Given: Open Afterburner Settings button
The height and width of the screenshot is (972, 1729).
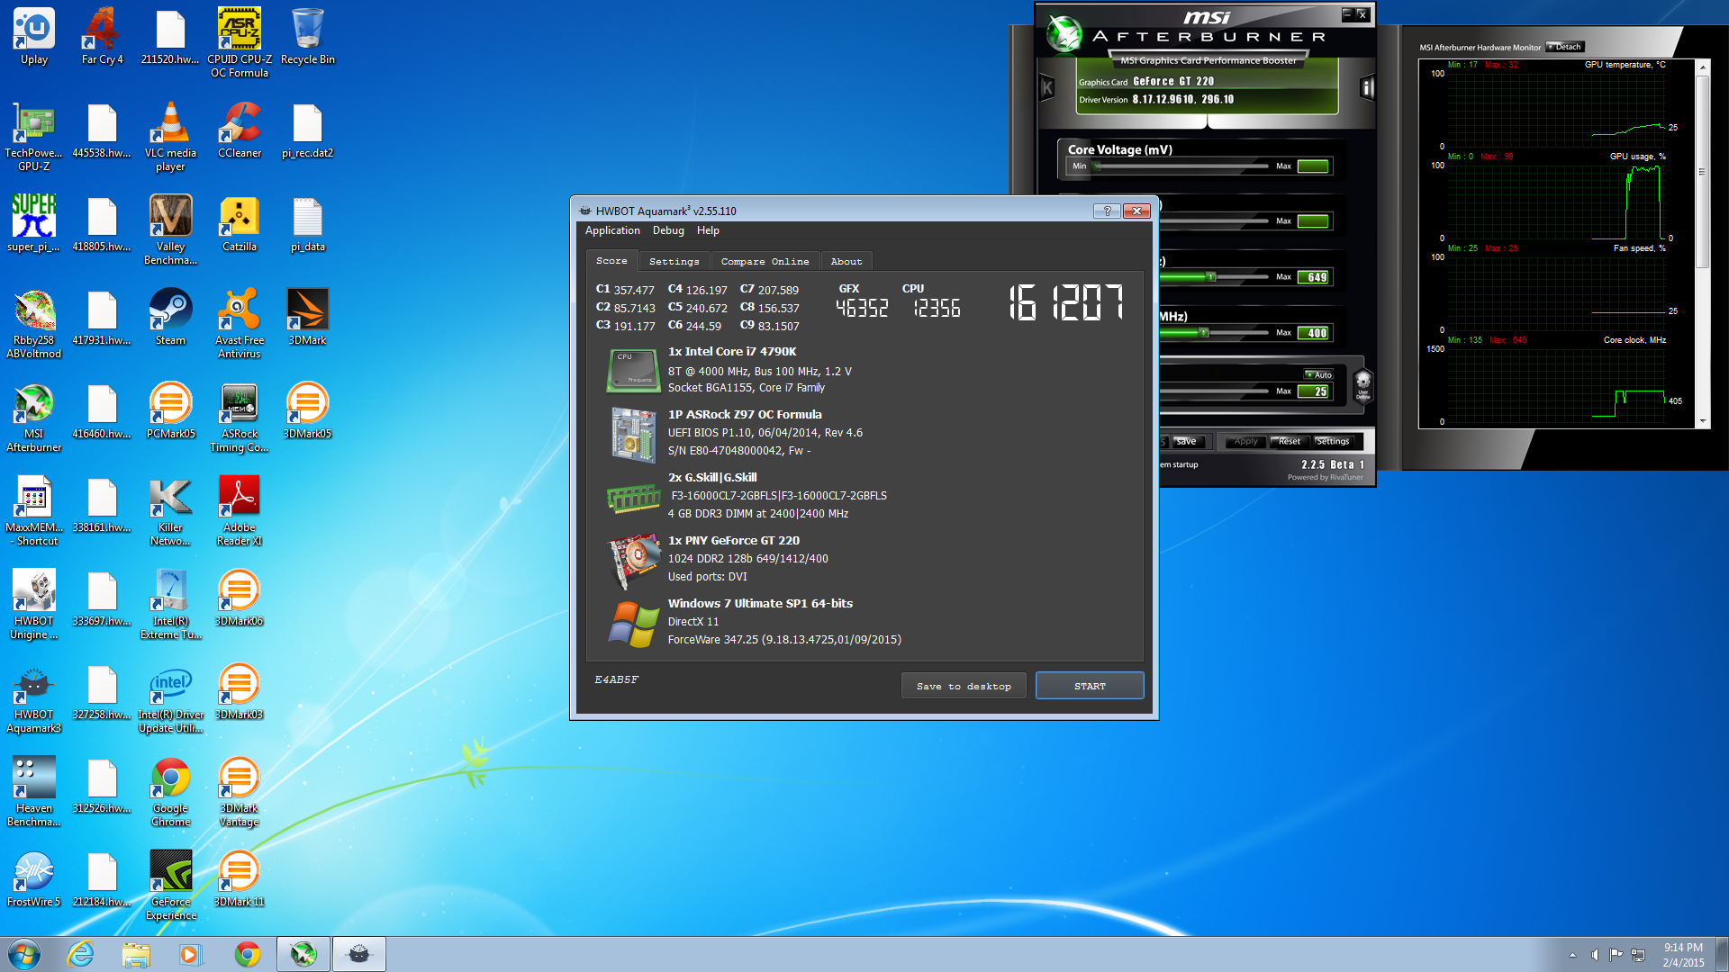Looking at the screenshot, I should coord(1332,441).
